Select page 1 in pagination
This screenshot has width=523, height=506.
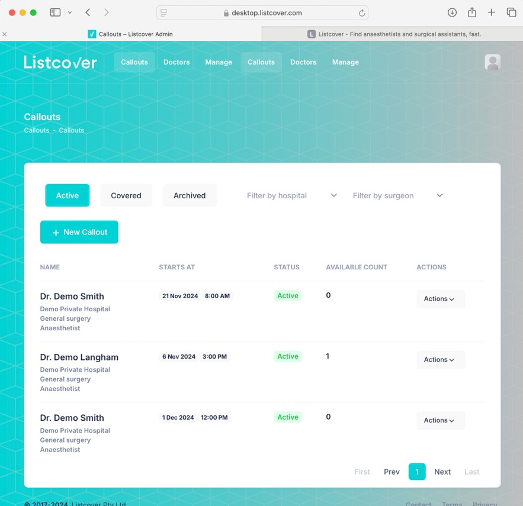(x=417, y=472)
